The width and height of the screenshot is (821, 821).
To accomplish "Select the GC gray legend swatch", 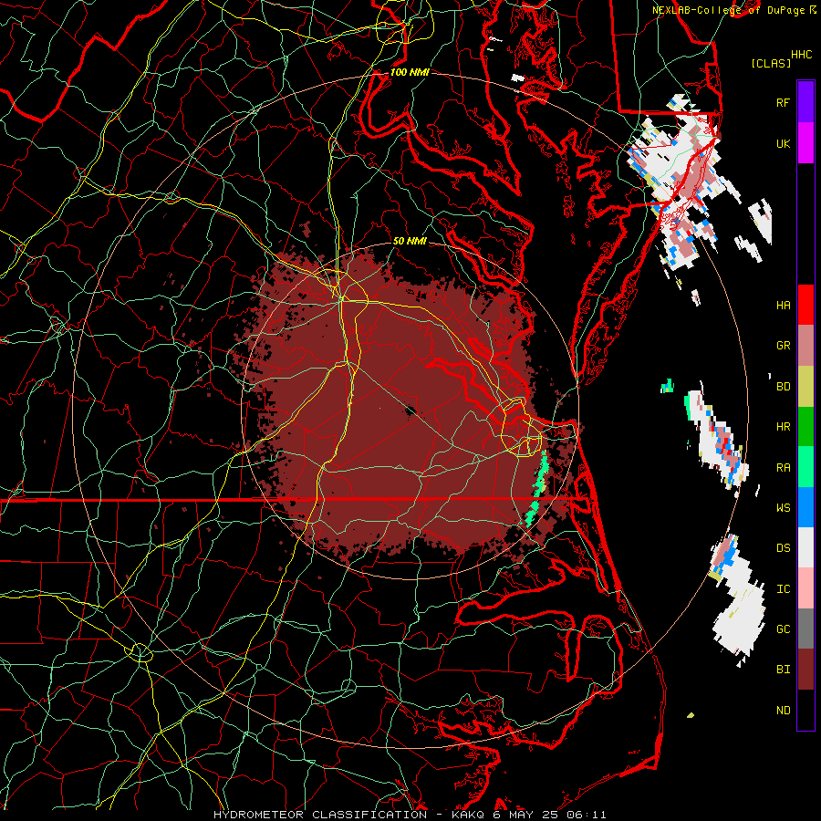I will [x=805, y=629].
